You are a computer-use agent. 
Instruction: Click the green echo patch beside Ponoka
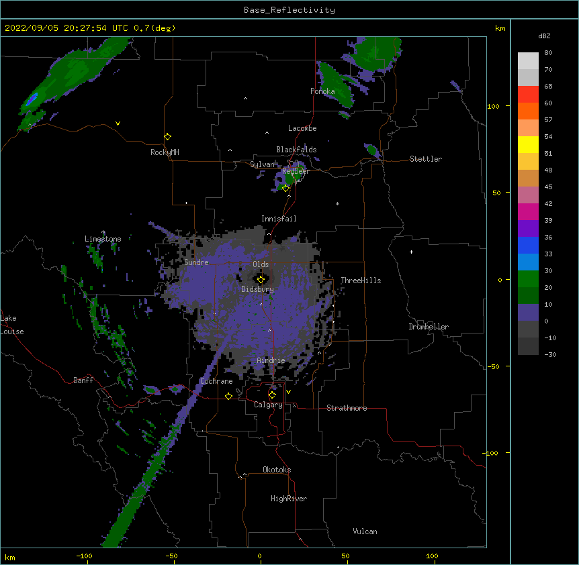click(335, 85)
